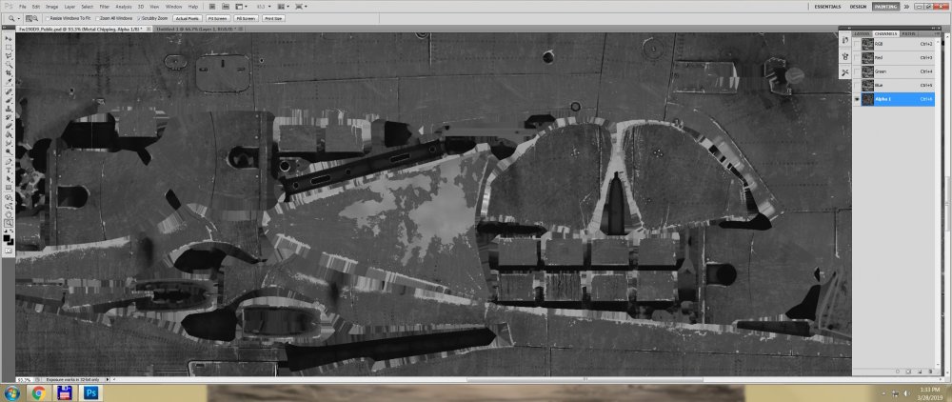Open the Analysis menu
This screenshot has width=952, height=402.
point(123,6)
